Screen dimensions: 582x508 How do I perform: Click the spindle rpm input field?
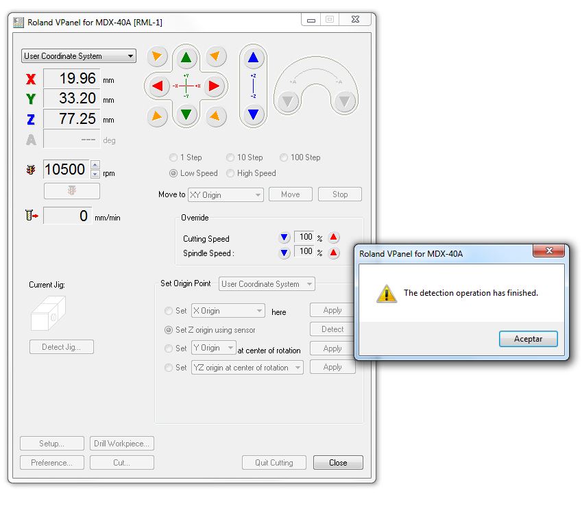(x=66, y=170)
